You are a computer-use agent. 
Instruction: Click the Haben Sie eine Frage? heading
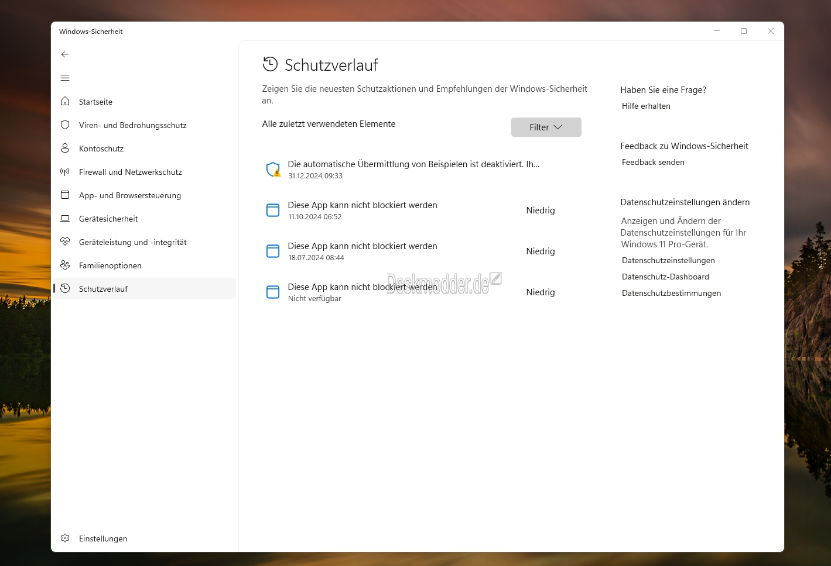click(x=663, y=90)
